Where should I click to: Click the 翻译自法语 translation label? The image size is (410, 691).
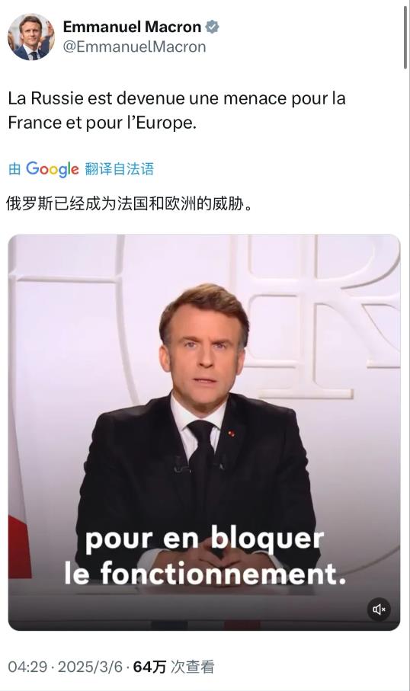[120, 169]
